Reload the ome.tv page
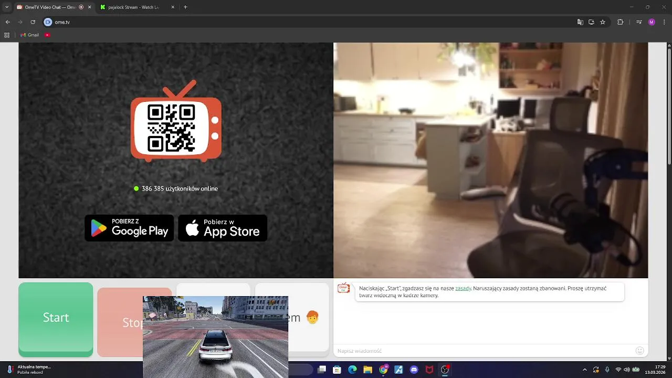This screenshot has width=672, height=378. 33,22
